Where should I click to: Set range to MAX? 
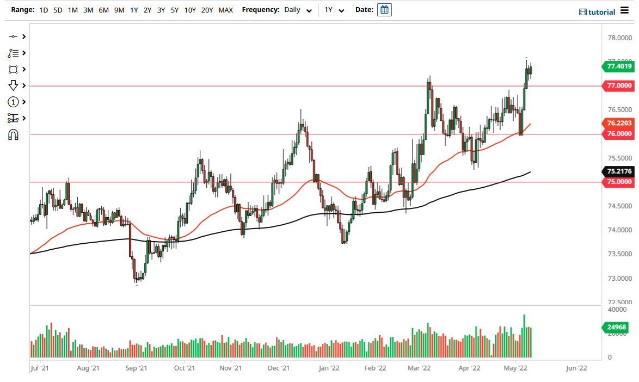[226, 10]
